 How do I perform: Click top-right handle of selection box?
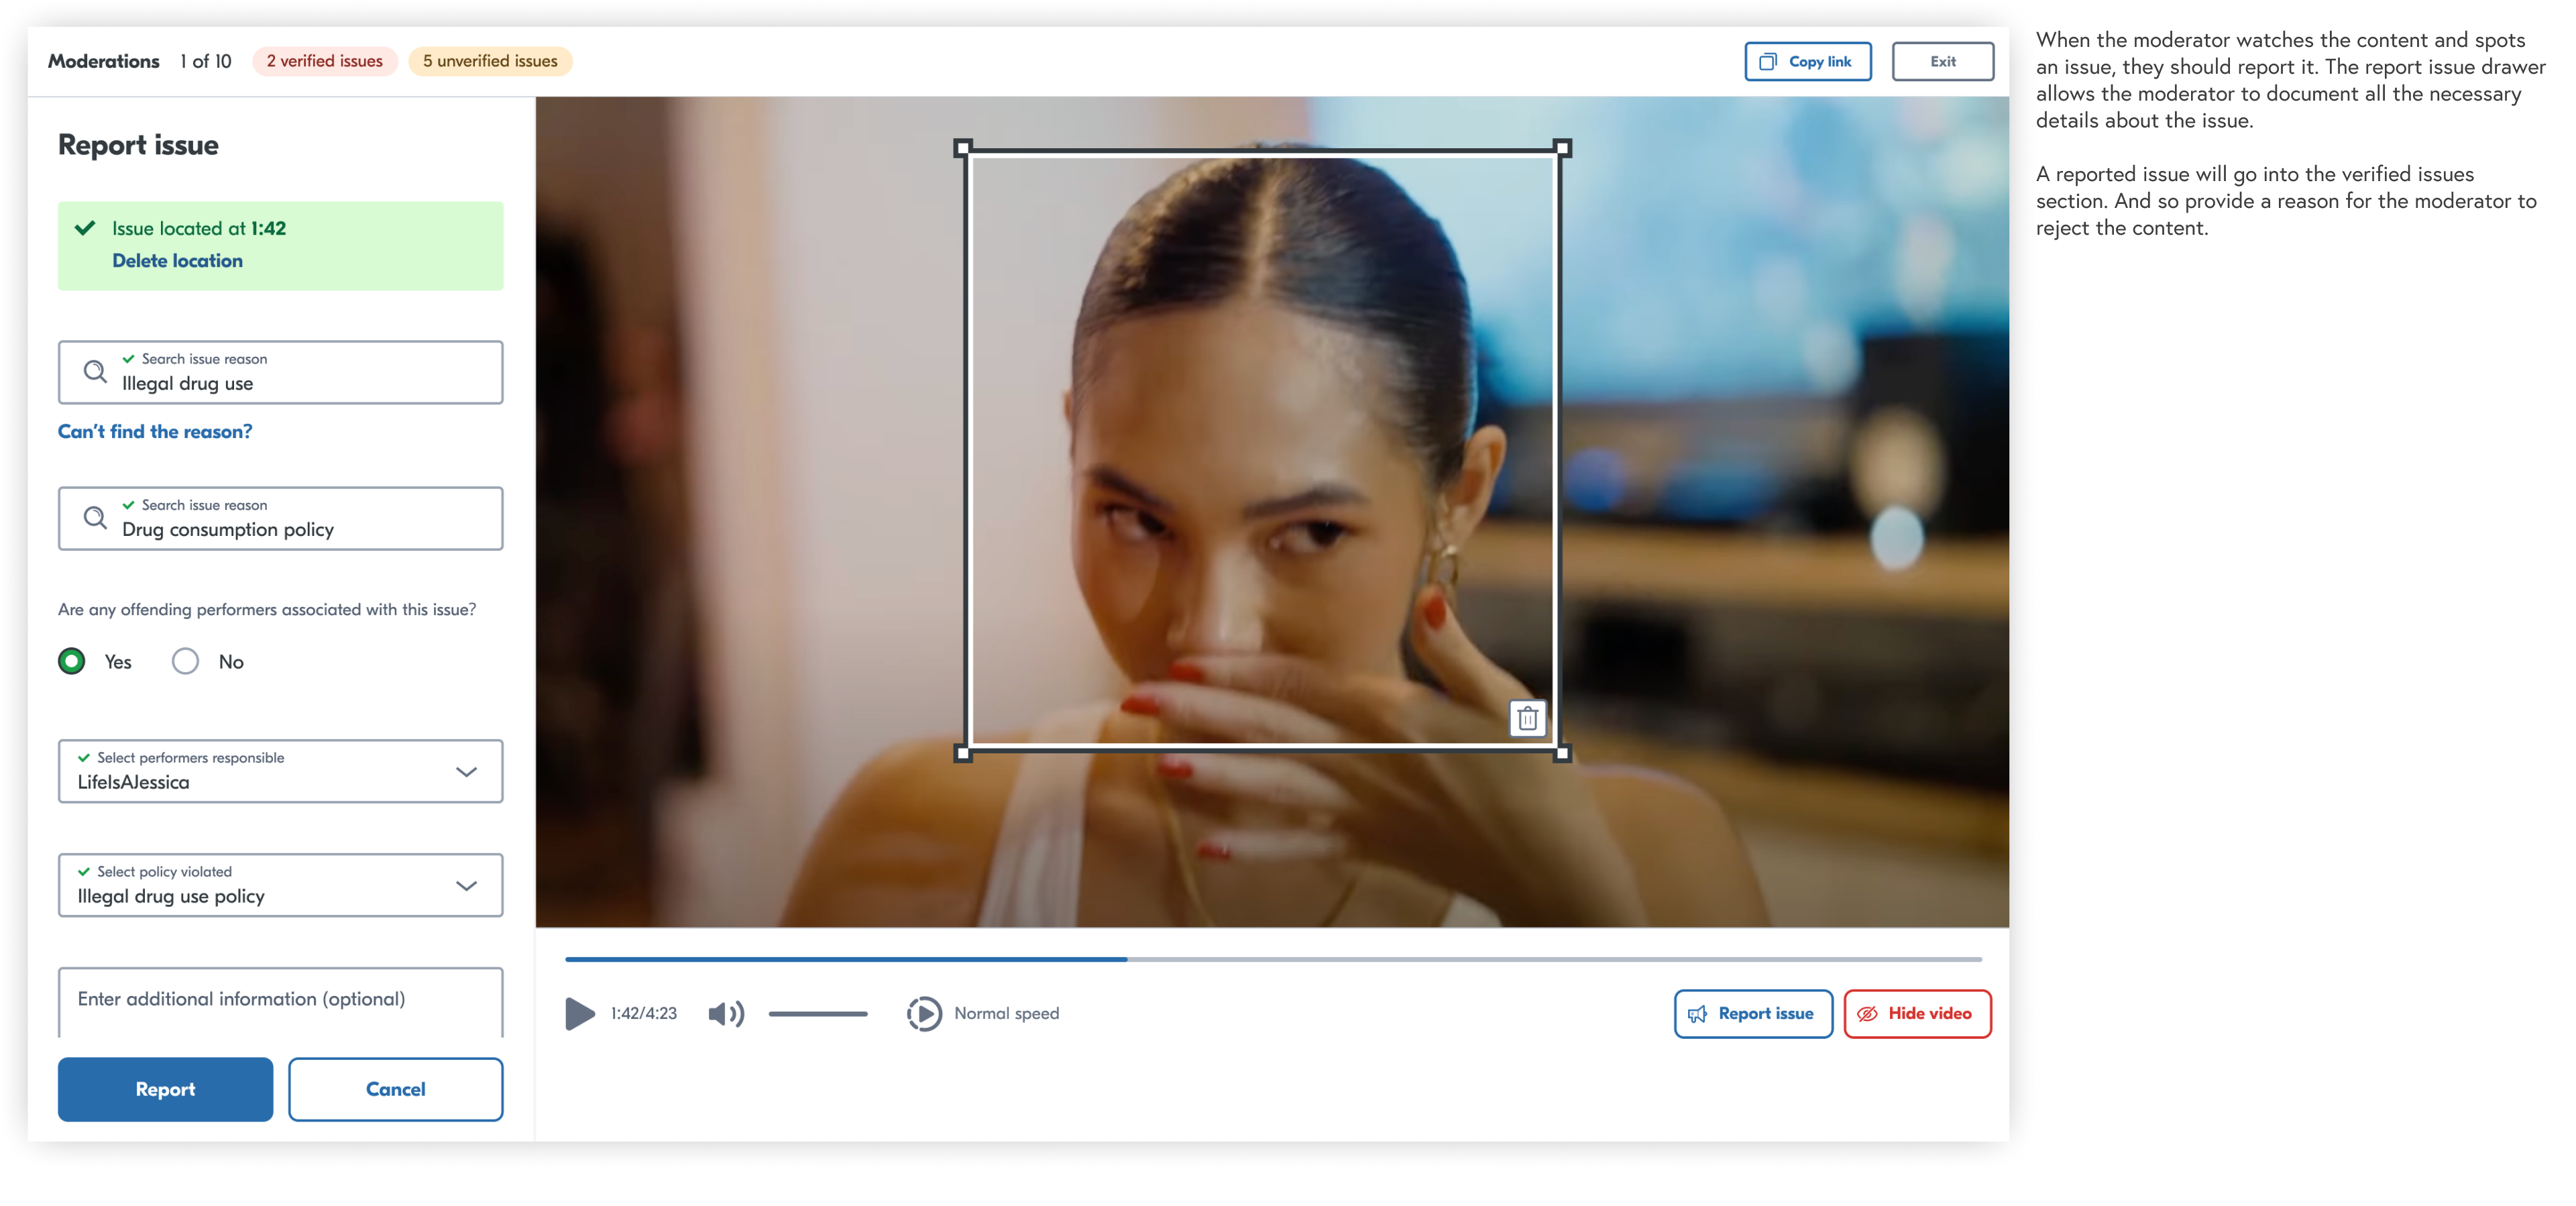pos(1562,148)
